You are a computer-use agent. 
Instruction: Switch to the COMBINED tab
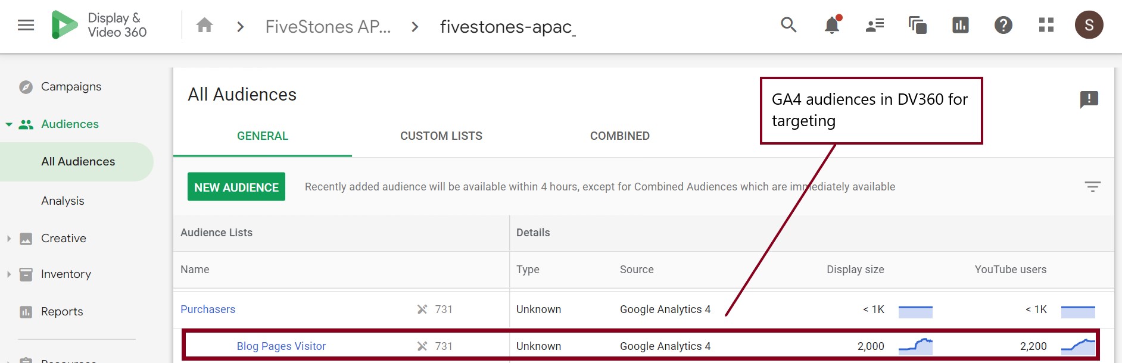tap(620, 136)
